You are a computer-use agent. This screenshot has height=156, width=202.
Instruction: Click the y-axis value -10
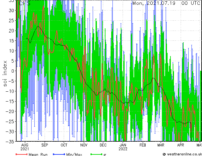tap(10, 91)
